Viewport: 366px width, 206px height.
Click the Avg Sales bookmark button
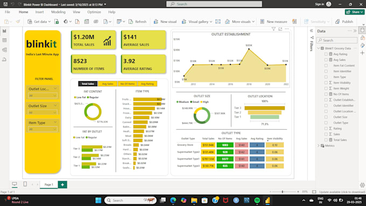(108, 84)
